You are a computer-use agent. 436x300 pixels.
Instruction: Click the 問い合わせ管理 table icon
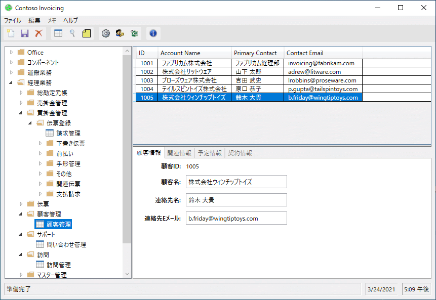click(x=40, y=244)
